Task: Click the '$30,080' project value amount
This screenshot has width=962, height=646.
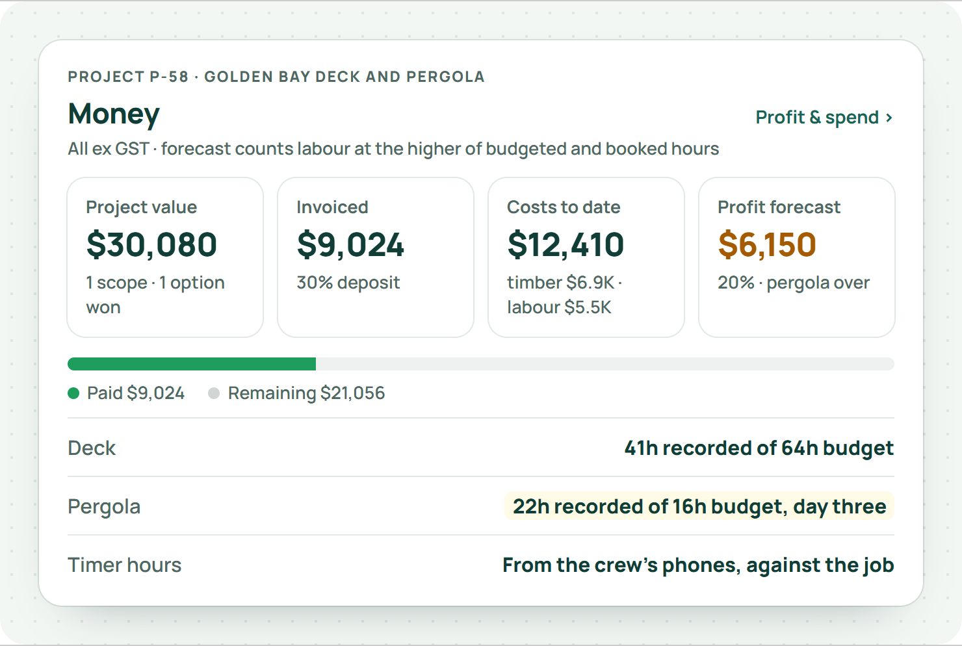Action: tap(151, 244)
